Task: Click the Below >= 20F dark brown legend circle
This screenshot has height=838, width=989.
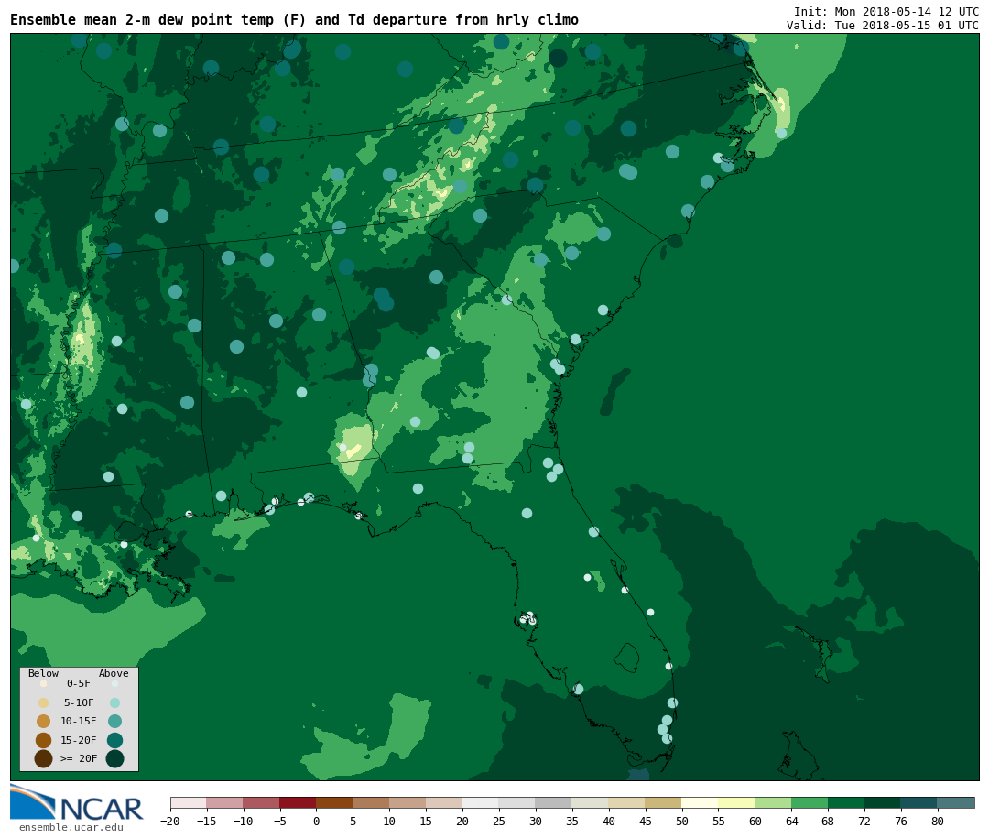Action: pyautogui.click(x=44, y=758)
